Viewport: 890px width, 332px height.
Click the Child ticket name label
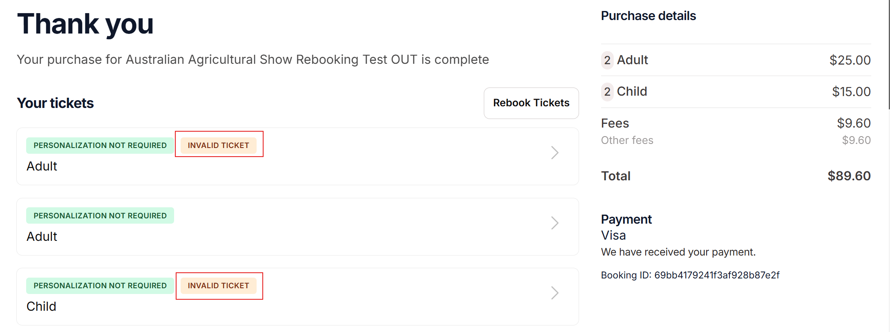(41, 307)
